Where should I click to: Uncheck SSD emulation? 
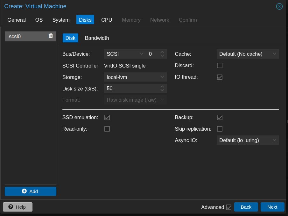click(107, 117)
